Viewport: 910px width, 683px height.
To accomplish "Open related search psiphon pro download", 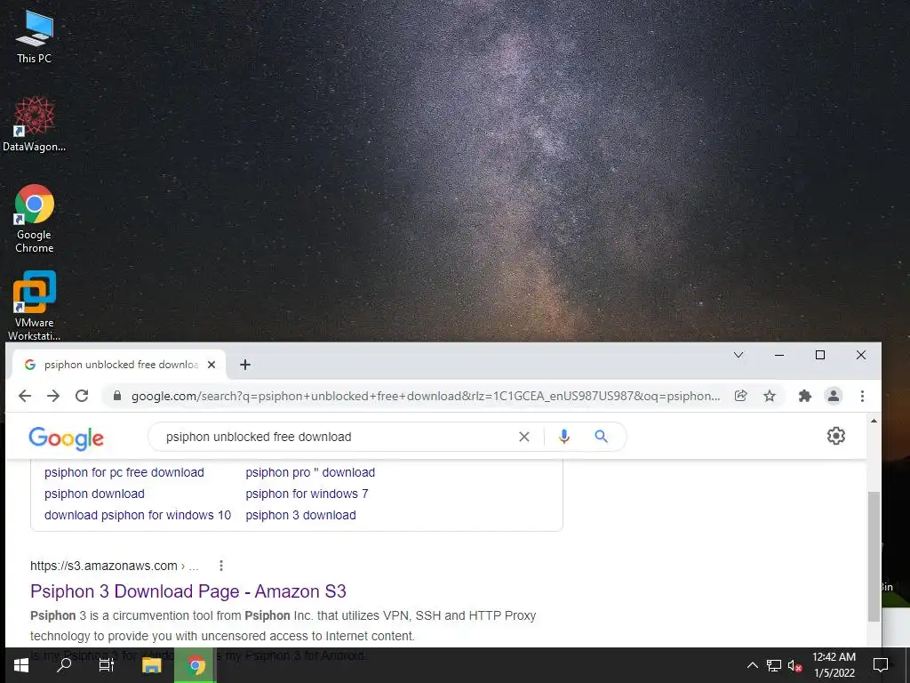I will coord(310,473).
